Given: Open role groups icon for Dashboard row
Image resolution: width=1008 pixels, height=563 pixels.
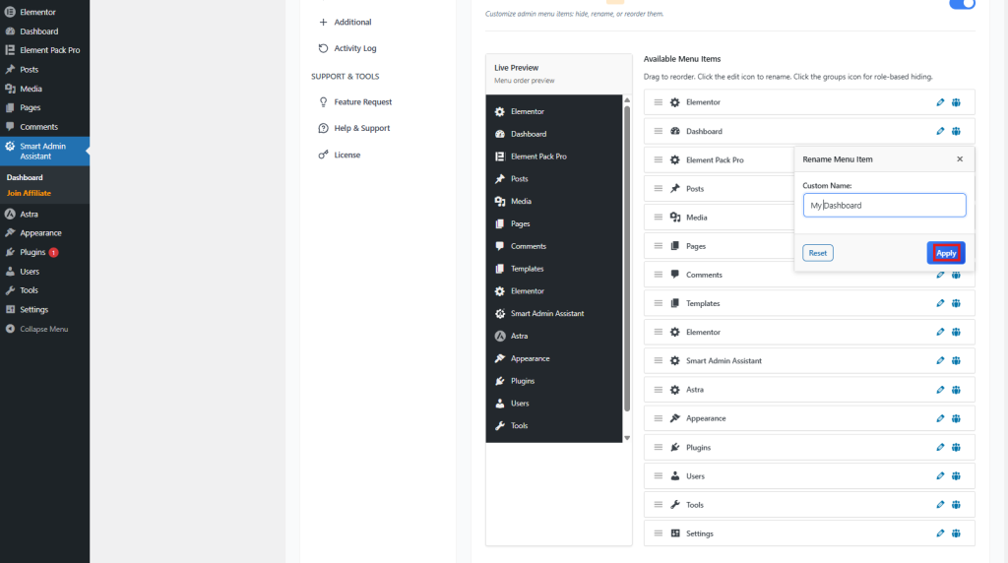Looking at the screenshot, I should point(956,131).
